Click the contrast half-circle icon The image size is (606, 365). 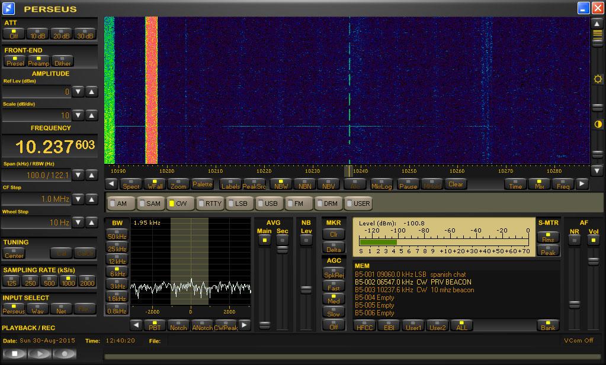click(598, 124)
